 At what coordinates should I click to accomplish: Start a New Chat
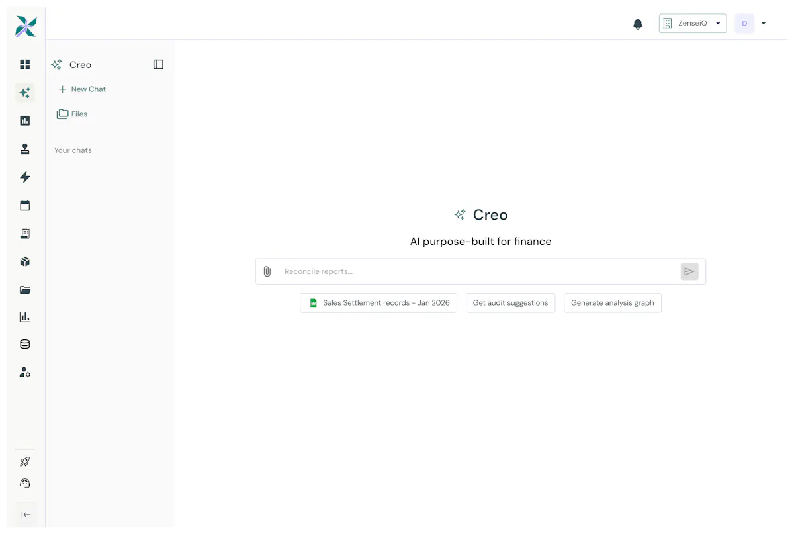tap(82, 89)
